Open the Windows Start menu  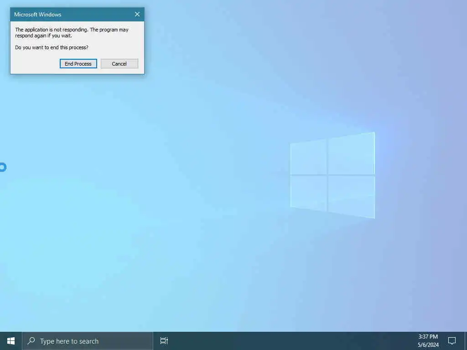click(x=11, y=341)
